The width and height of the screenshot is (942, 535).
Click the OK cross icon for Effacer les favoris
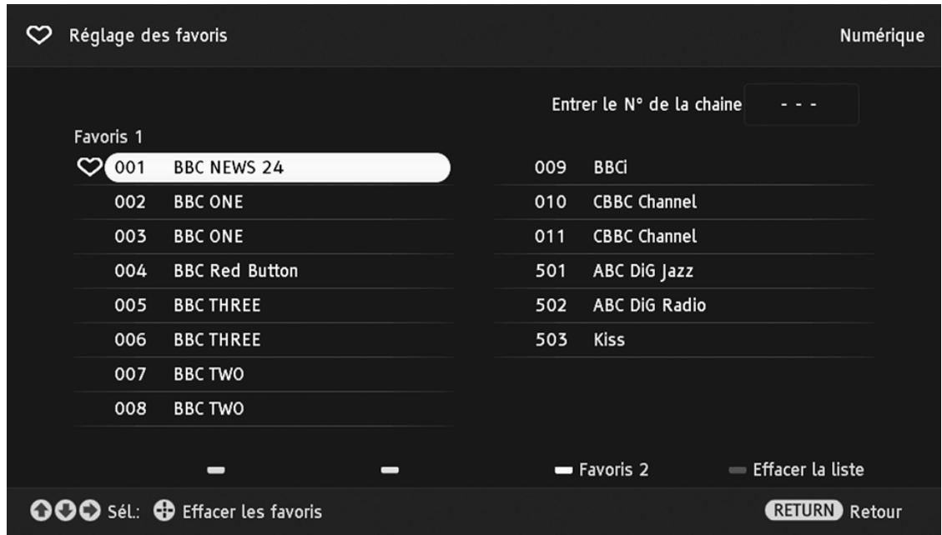[x=164, y=511]
